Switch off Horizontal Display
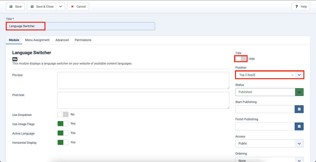Image resolution: width=316 pixels, height=162 pixels. 63,142
